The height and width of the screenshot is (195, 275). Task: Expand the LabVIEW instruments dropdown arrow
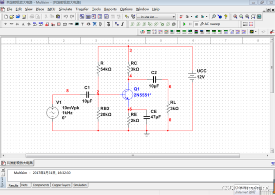pyautogui.click(x=256, y=31)
